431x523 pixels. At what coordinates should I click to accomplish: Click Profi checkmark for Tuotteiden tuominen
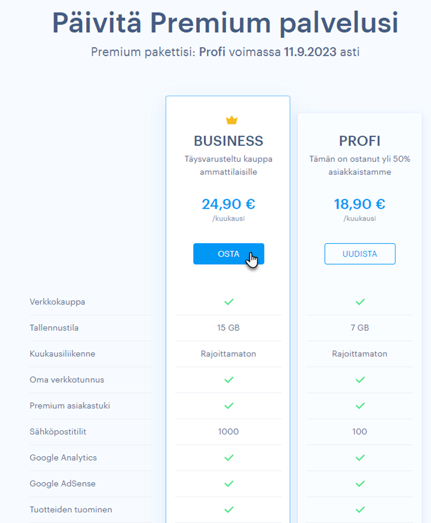[360, 510]
